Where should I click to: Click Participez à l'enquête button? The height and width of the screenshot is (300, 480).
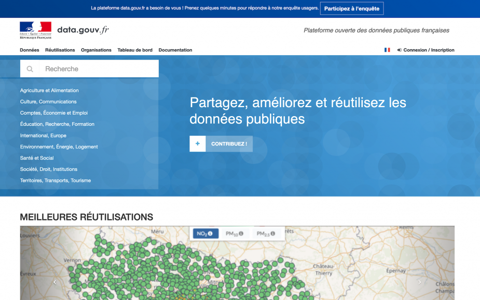(x=352, y=8)
